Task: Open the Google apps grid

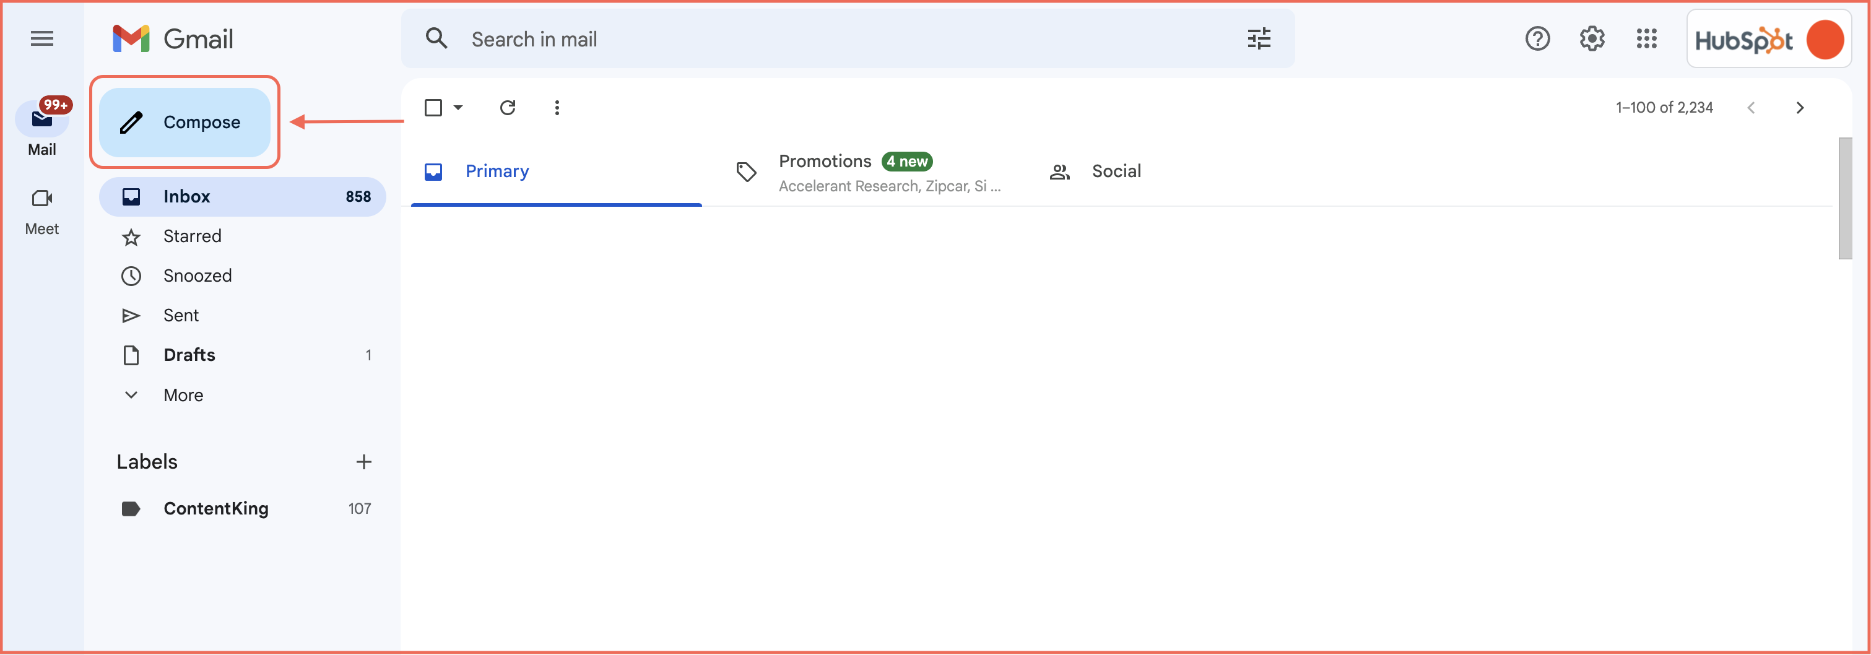Action: pos(1646,38)
